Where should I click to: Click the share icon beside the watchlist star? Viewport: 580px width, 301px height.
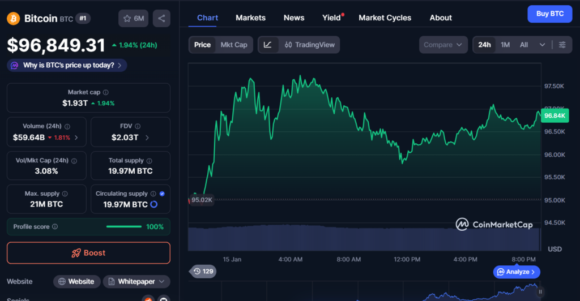(161, 19)
